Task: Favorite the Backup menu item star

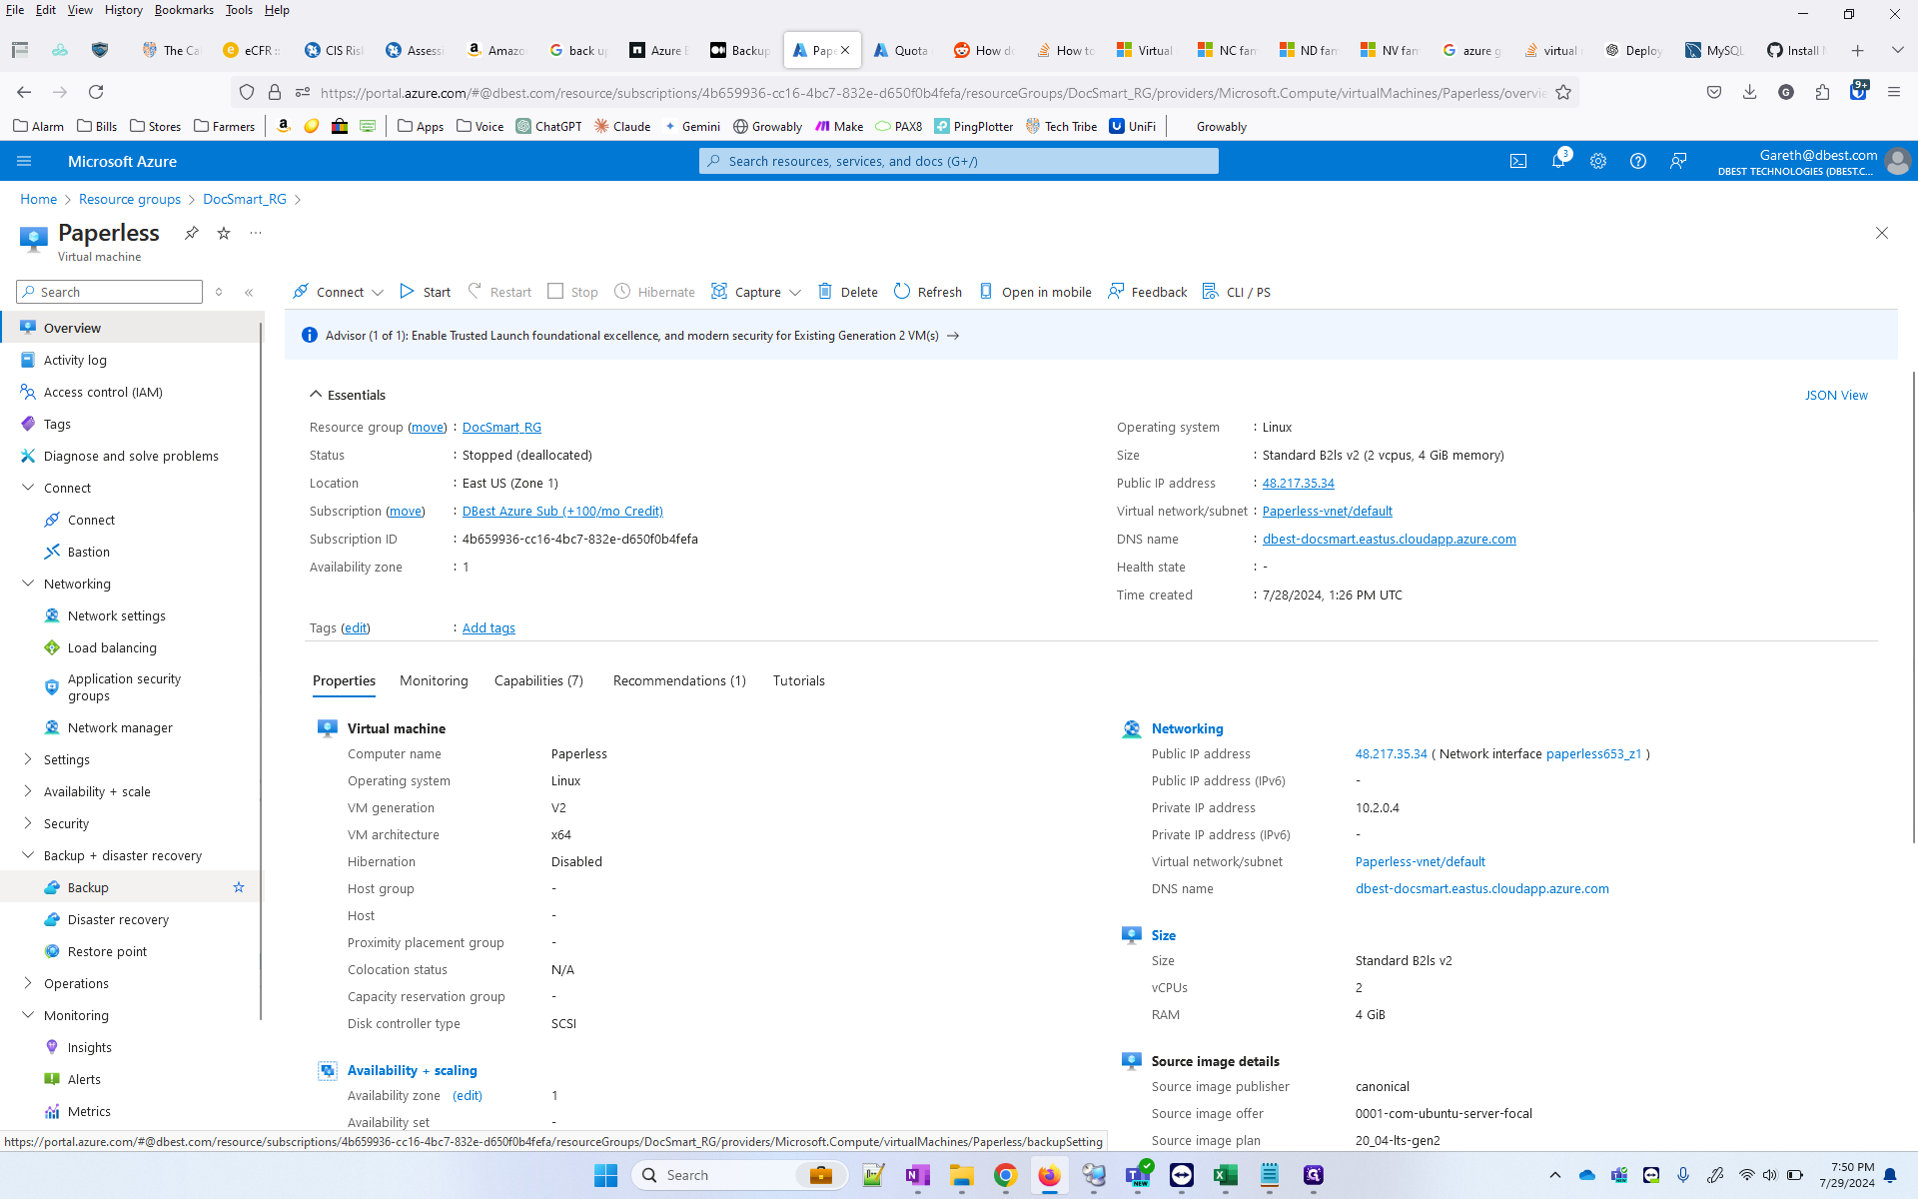Action: tap(239, 887)
